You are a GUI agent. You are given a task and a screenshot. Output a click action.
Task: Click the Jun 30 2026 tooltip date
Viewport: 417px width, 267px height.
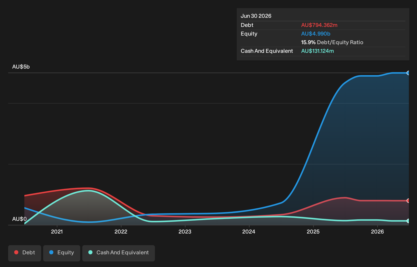tap(256, 16)
